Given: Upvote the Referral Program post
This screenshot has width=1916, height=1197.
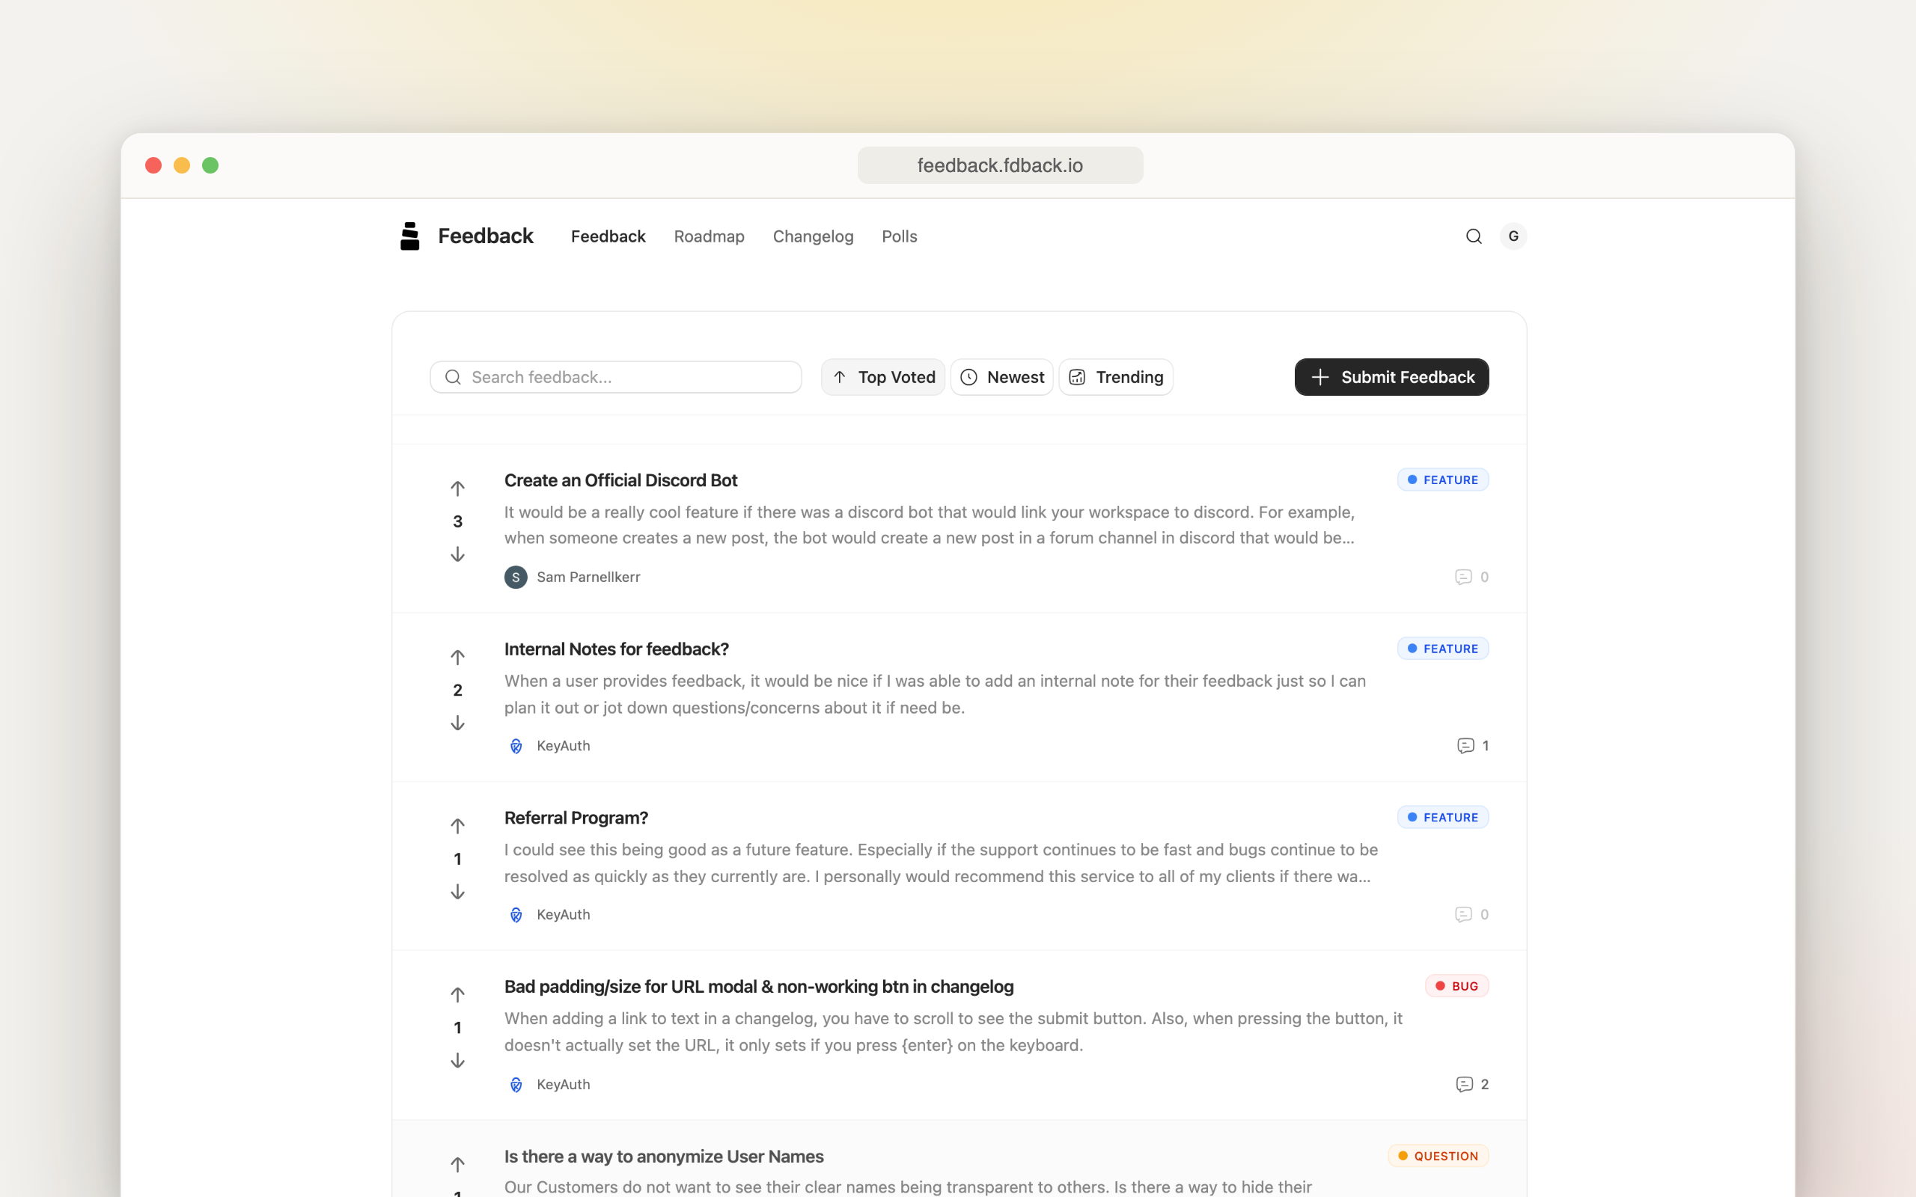Looking at the screenshot, I should click(x=457, y=825).
